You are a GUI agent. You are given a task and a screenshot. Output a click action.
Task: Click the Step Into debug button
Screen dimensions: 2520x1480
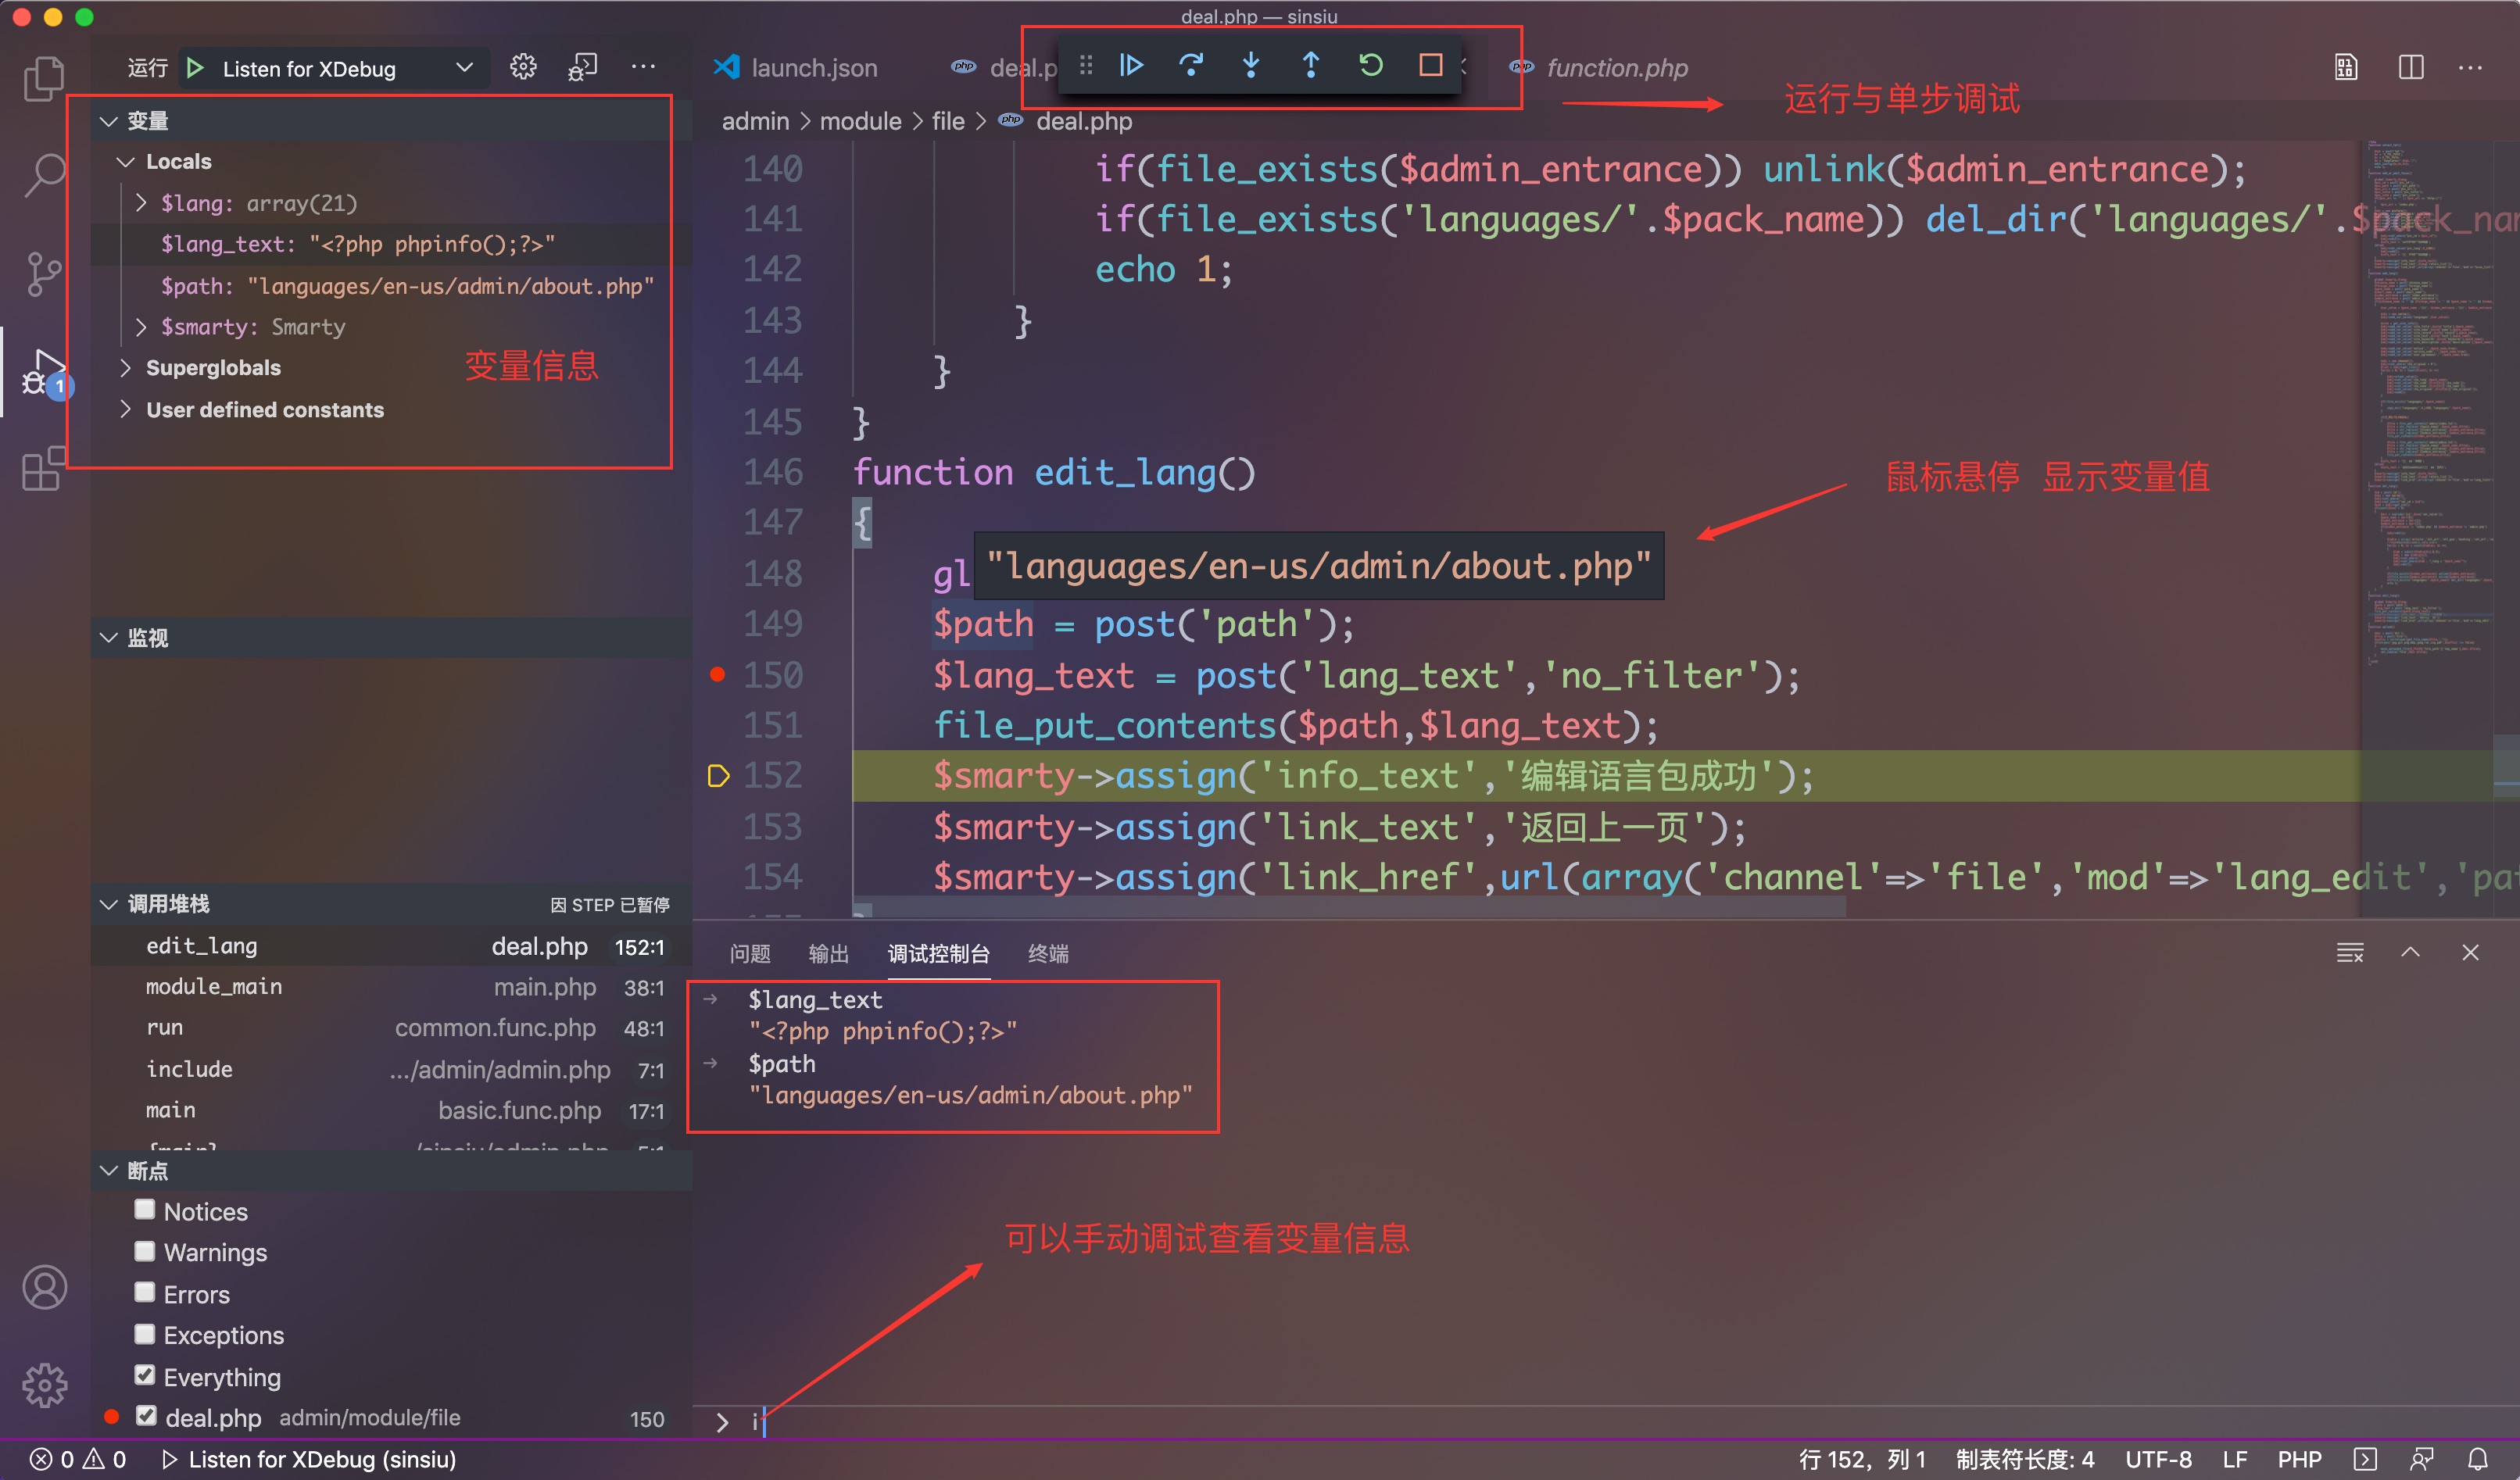[1251, 66]
